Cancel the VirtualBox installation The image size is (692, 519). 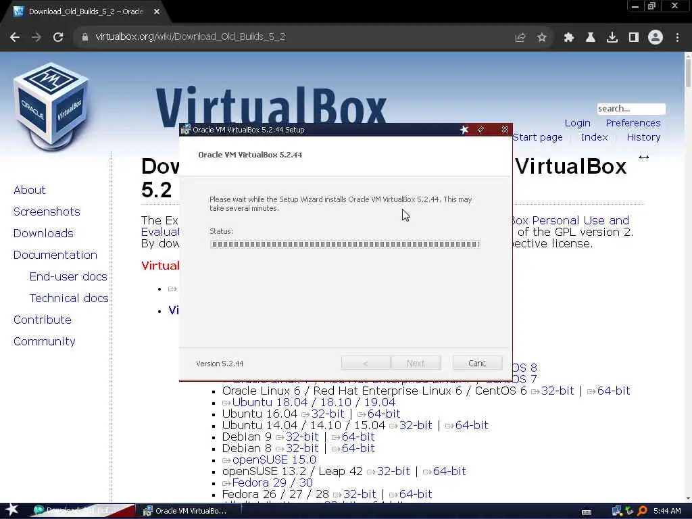[x=477, y=363]
